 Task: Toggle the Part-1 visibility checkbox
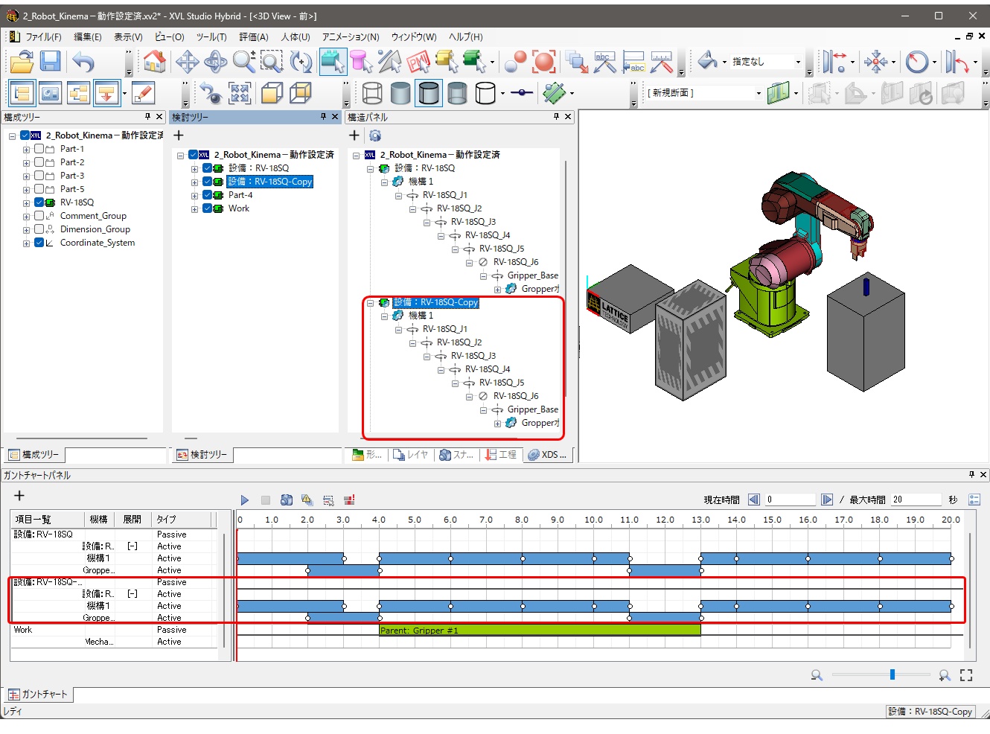(39, 149)
